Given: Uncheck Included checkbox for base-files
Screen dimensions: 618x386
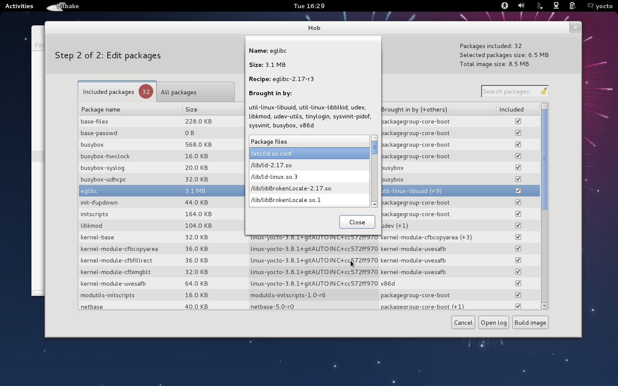Looking at the screenshot, I should coord(518,121).
